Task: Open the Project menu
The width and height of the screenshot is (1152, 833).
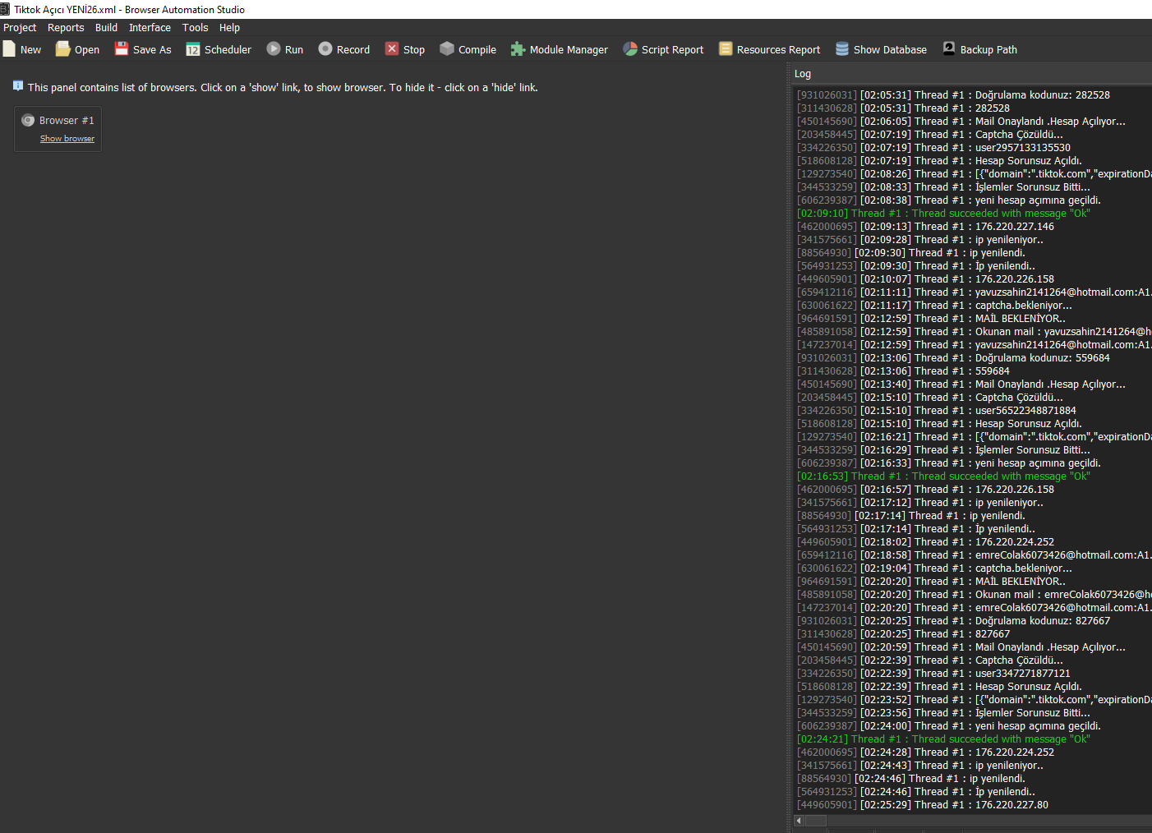Action: (x=20, y=28)
